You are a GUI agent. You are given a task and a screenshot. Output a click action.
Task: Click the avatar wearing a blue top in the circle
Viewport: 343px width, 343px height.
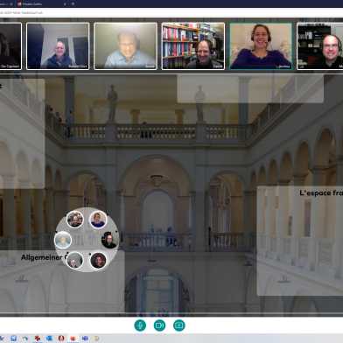(98, 220)
